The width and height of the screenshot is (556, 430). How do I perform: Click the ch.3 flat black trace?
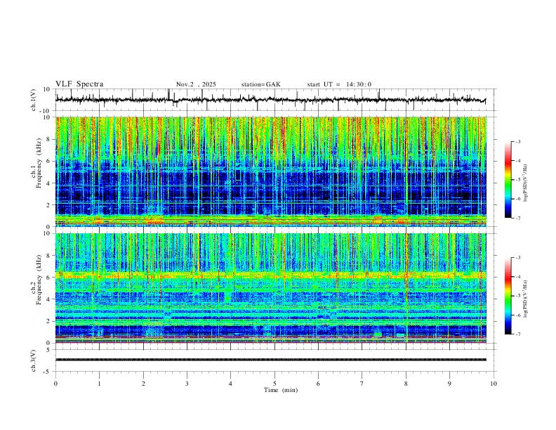click(x=270, y=360)
